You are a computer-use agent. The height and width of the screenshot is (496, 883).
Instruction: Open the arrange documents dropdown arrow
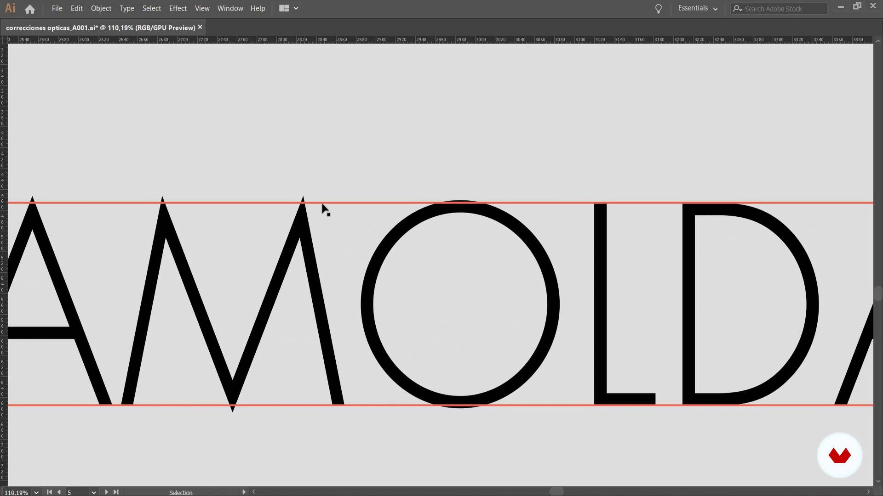(x=296, y=8)
